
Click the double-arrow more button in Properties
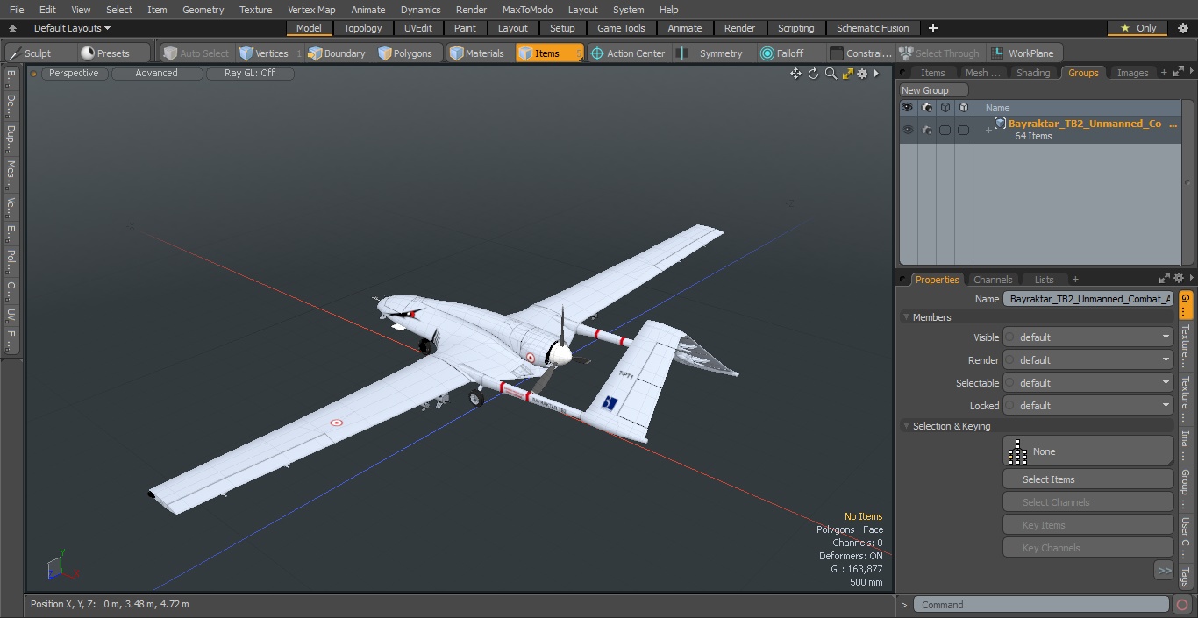point(1164,571)
